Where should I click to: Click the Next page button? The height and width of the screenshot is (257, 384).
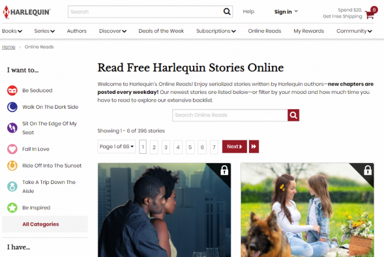(x=234, y=147)
